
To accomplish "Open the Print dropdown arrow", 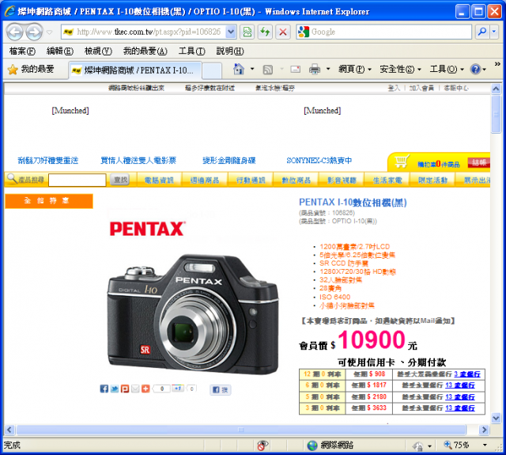I will pos(328,69).
